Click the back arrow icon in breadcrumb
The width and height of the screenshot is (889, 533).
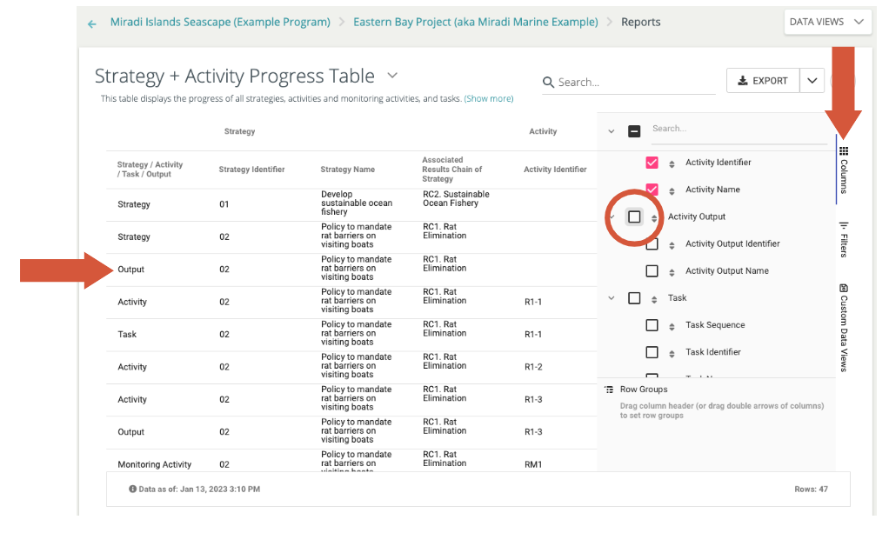pyautogui.click(x=92, y=23)
